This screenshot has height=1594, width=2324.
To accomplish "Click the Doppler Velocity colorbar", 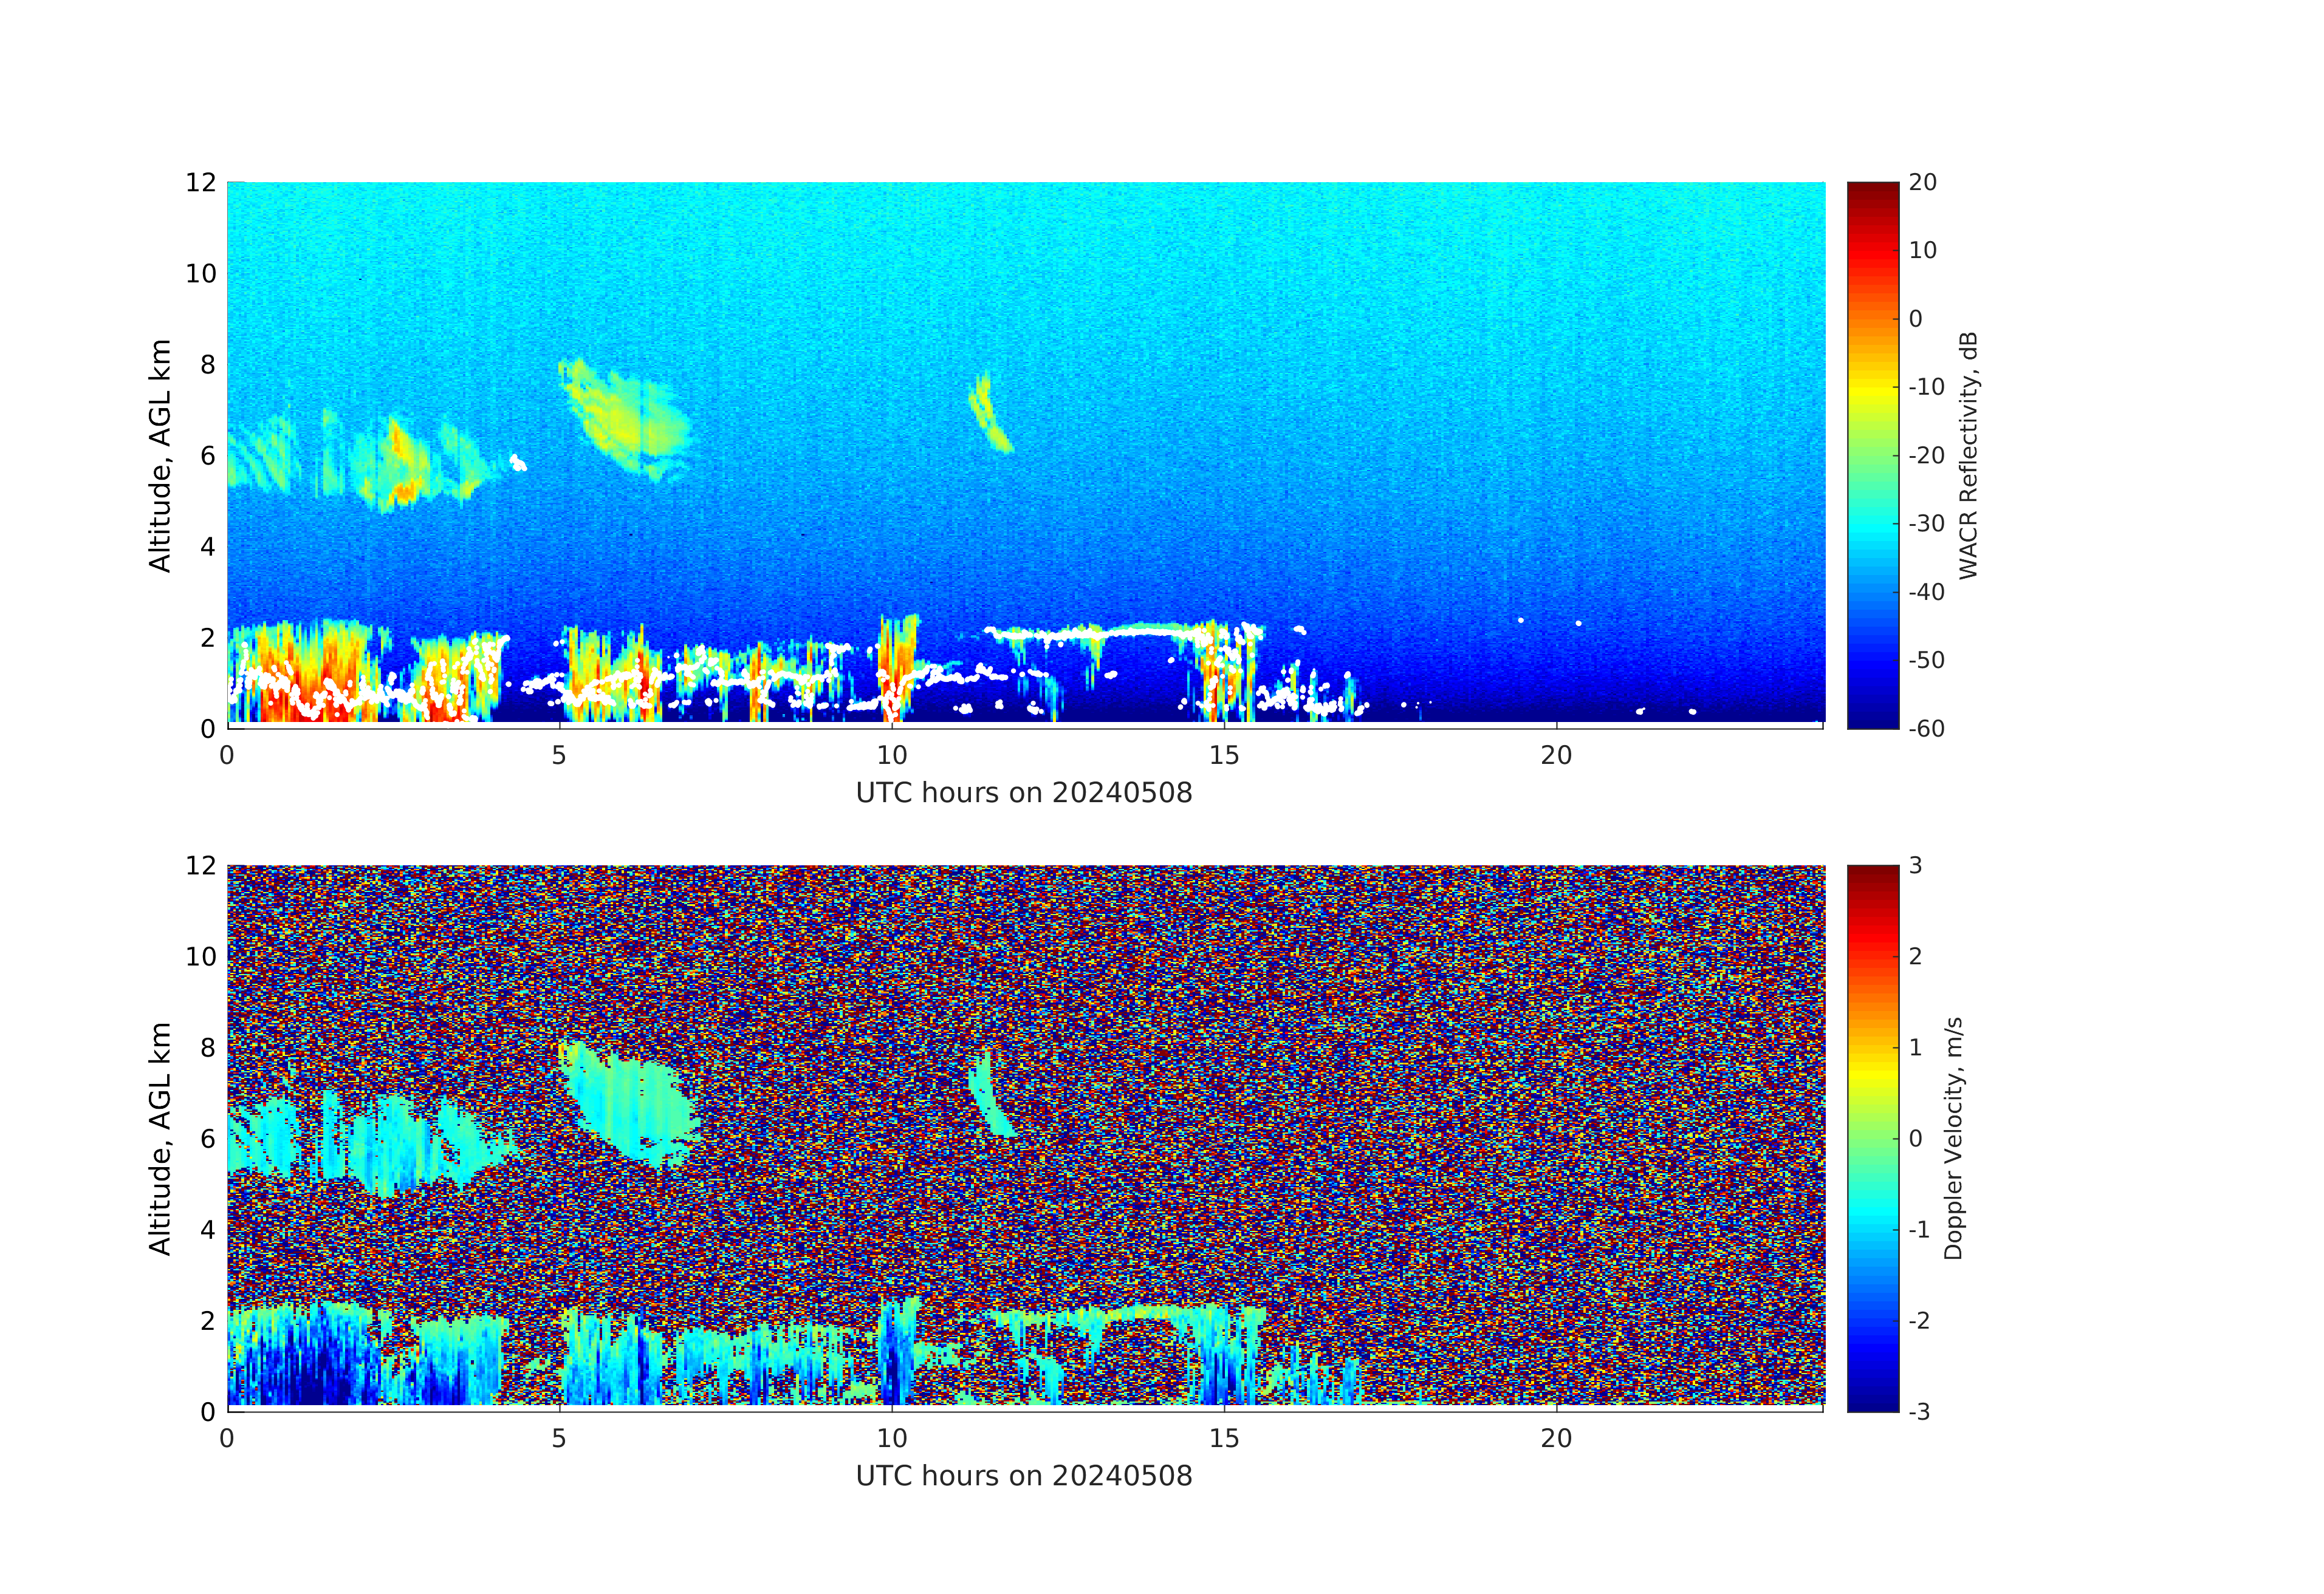I will click(1872, 1137).
